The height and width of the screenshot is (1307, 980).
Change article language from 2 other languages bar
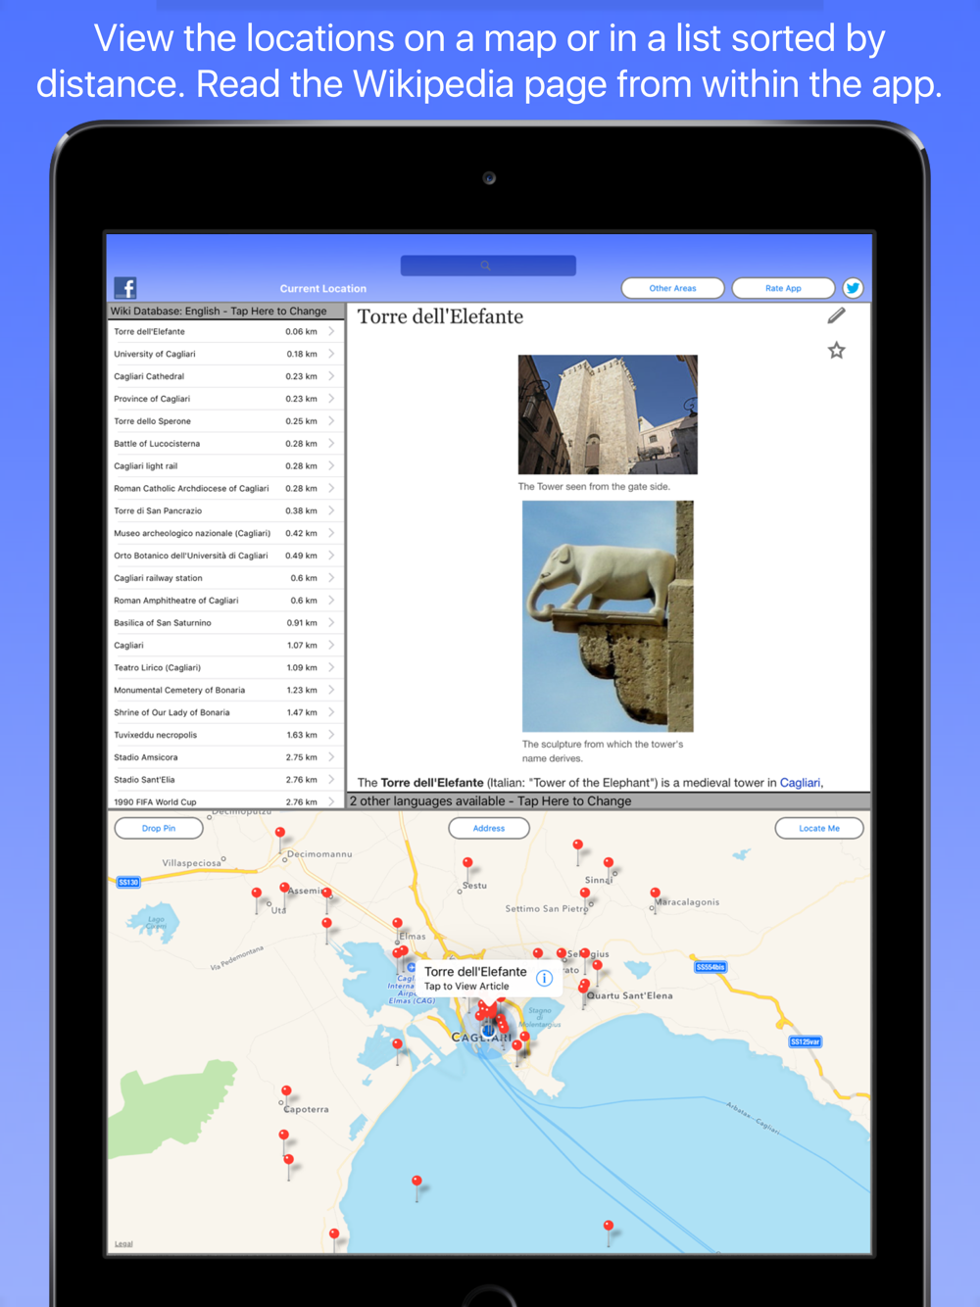coord(609,800)
